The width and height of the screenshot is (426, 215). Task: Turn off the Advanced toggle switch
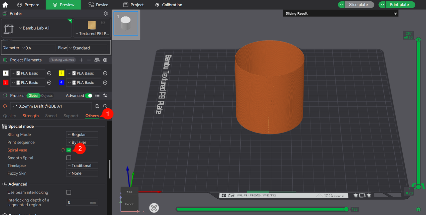[89, 96]
